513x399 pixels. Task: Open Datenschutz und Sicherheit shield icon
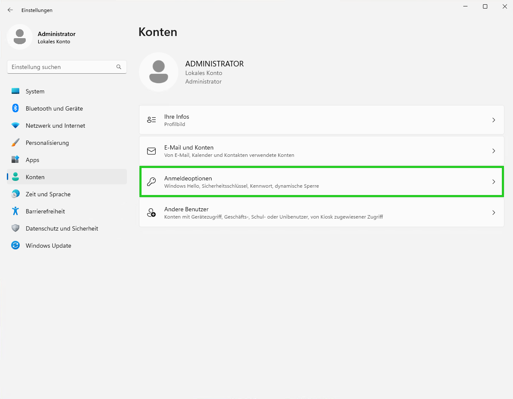click(15, 228)
